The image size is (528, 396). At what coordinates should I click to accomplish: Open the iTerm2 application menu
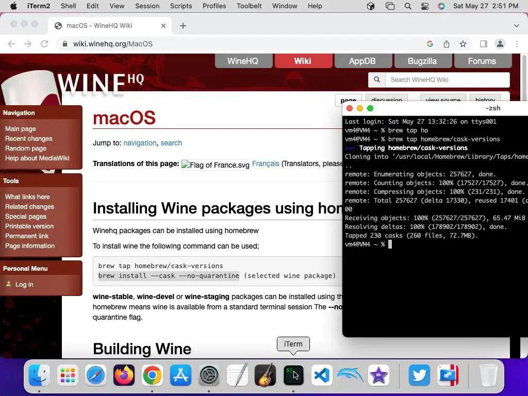pos(38,6)
